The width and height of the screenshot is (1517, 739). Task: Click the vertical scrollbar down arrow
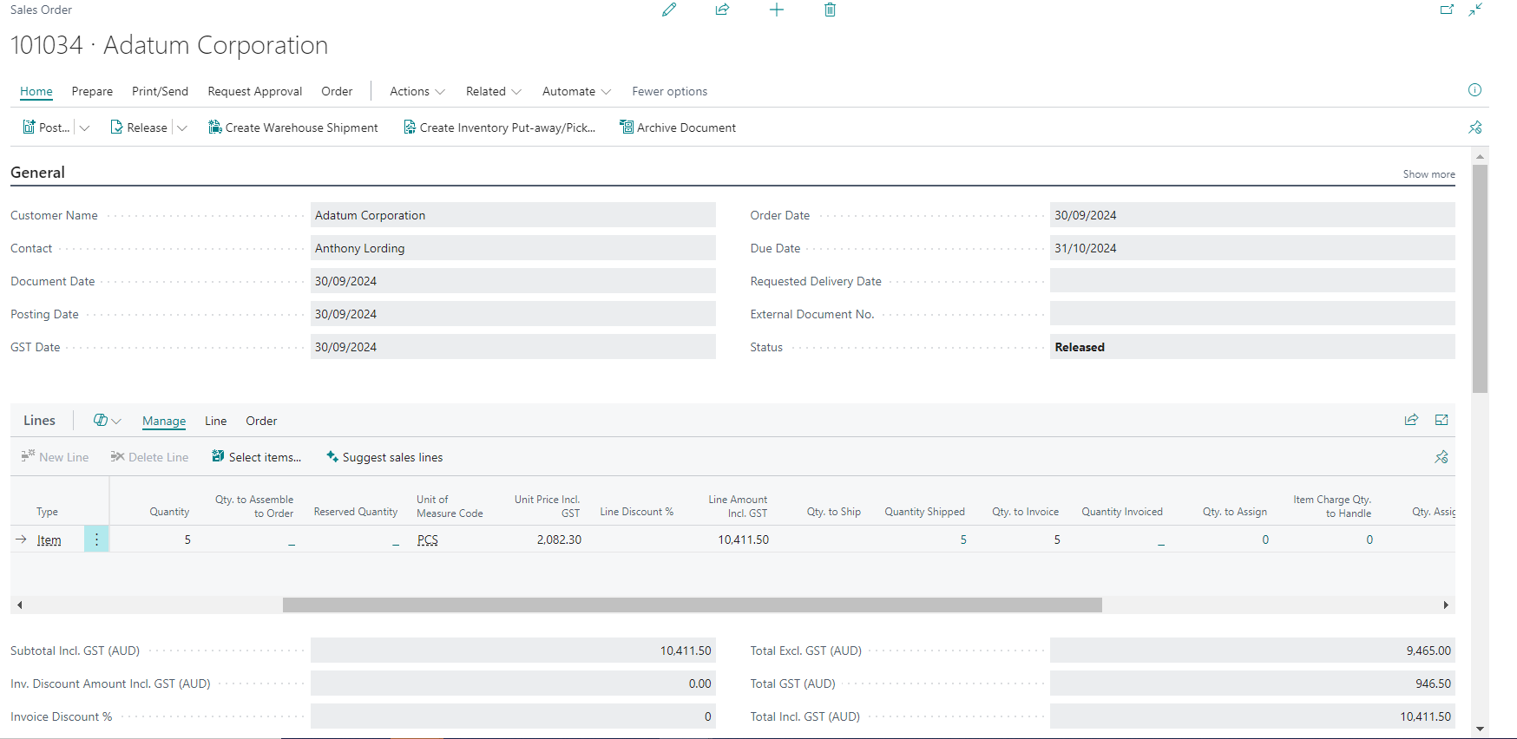point(1481,729)
